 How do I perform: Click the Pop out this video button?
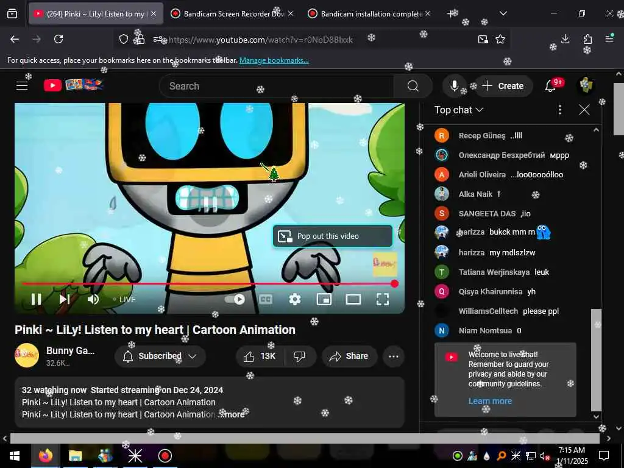click(x=333, y=236)
